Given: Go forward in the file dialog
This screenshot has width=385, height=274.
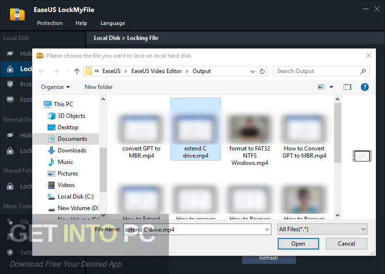Looking at the screenshot, I should tap(56, 71).
